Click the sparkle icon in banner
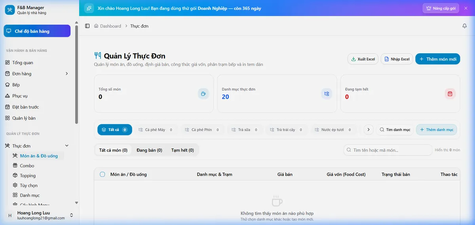The width and height of the screenshot is (475, 225). point(89,8)
